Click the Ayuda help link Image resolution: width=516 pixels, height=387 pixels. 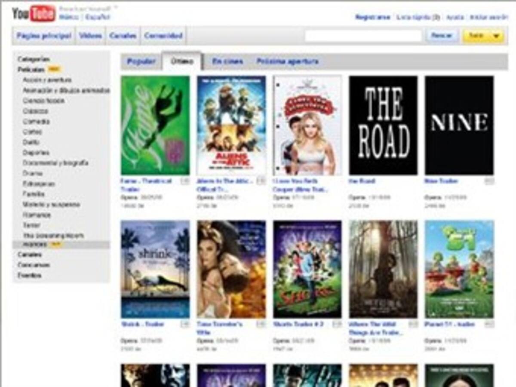point(455,17)
